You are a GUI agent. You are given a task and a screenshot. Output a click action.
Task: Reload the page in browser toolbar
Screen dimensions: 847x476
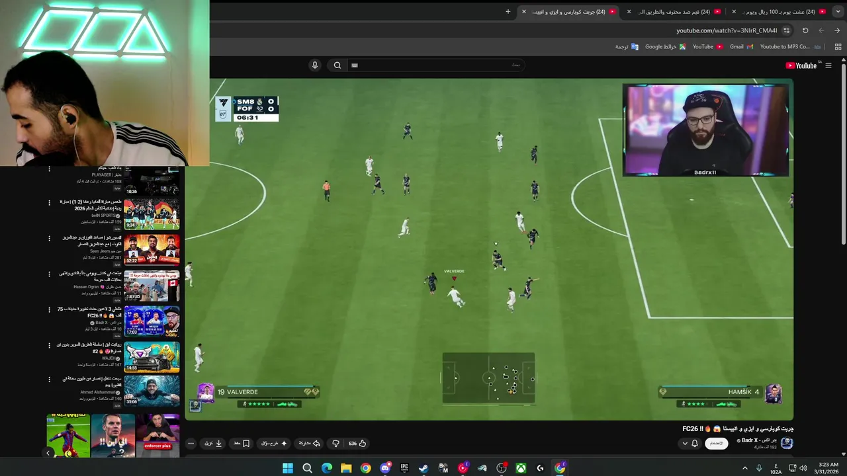tap(805, 30)
